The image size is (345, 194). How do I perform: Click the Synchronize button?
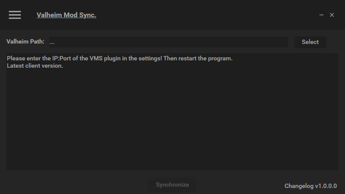(x=172, y=185)
